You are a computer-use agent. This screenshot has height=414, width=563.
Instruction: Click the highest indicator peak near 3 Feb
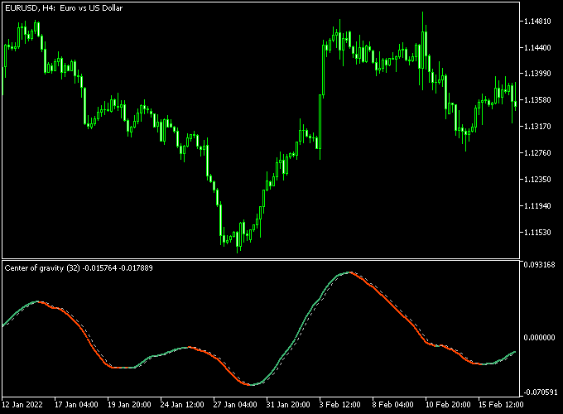click(x=350, y=272)
